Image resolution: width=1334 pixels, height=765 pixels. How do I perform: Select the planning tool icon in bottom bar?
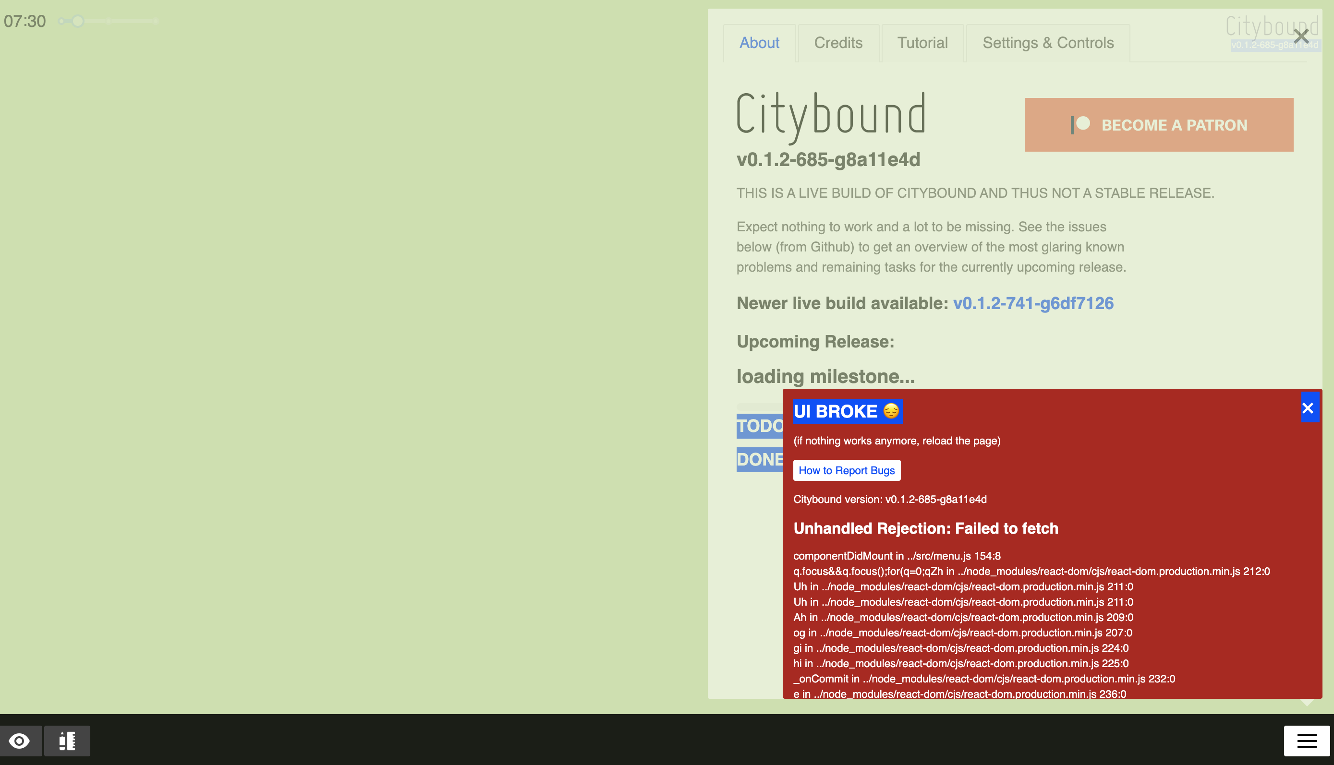coord(67,741)
